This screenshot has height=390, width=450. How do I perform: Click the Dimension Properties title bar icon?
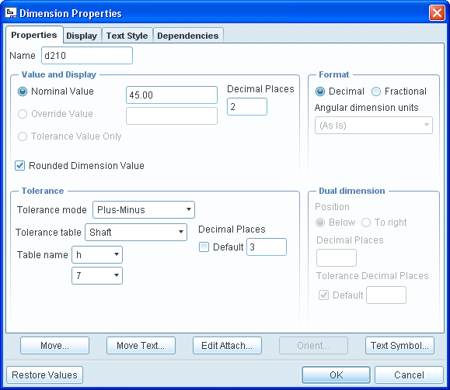[11, 13]
